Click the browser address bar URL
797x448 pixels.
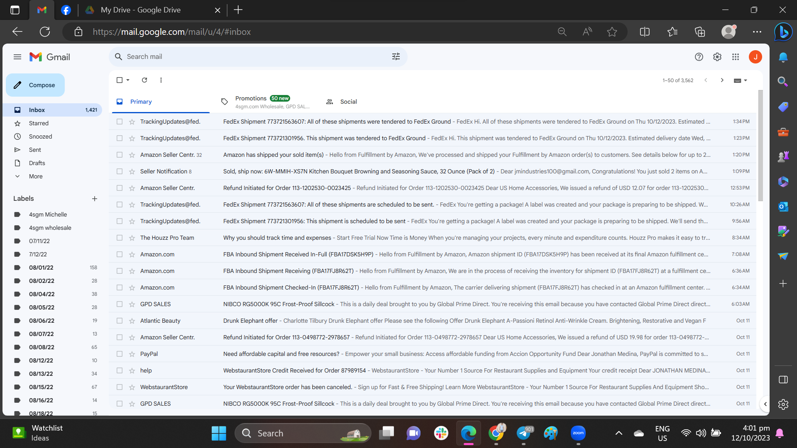click(x=171, y=32)
